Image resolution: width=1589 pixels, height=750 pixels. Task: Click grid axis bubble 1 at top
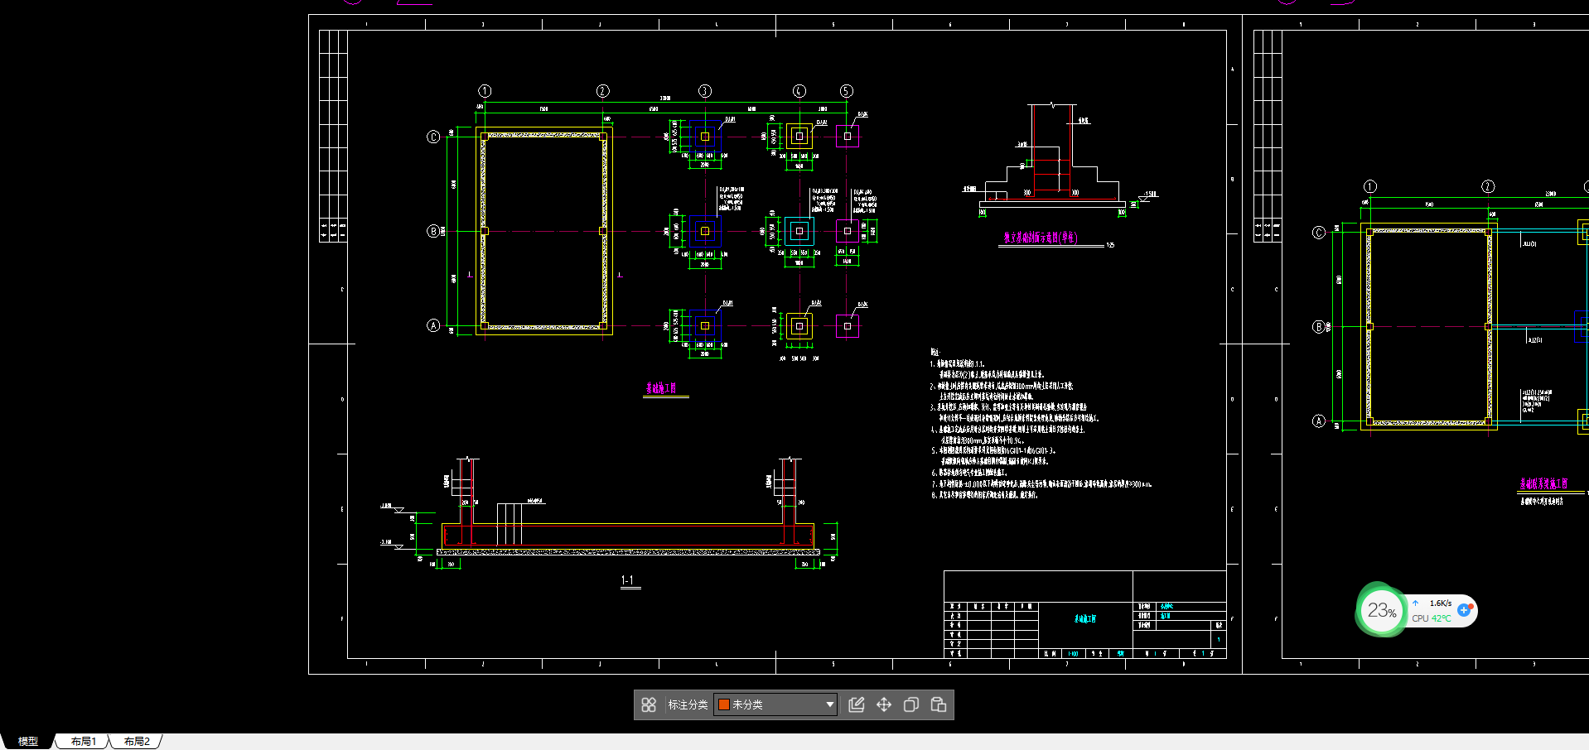[x=485, y=91]
